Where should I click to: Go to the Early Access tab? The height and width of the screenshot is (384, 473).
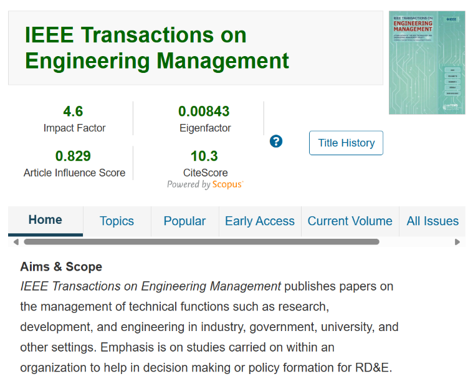[259, 221]
